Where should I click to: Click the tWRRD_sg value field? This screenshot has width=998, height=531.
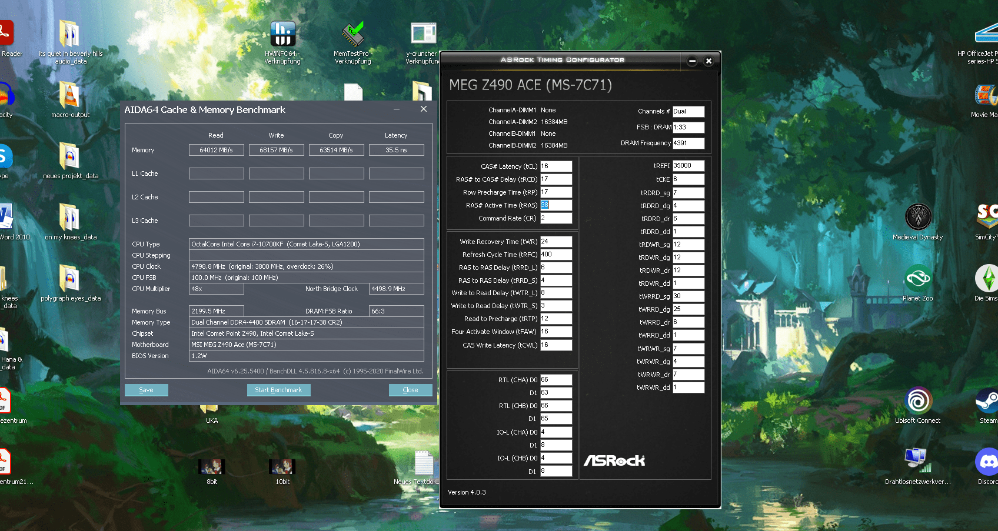[x=688, y=296]
